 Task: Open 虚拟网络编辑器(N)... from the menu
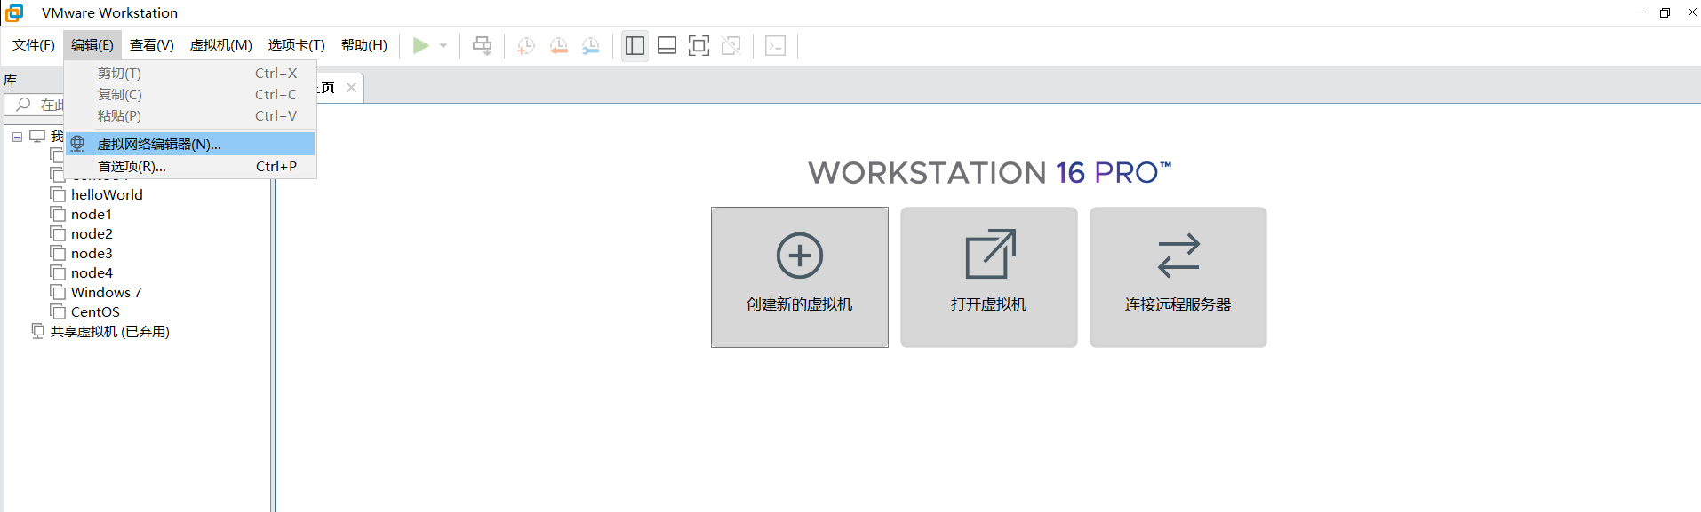[x=190, y=144]
